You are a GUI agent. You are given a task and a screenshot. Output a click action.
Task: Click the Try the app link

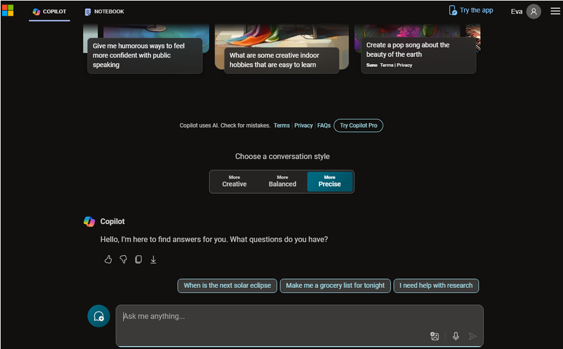pyautogui.click(x=471, y=10)
